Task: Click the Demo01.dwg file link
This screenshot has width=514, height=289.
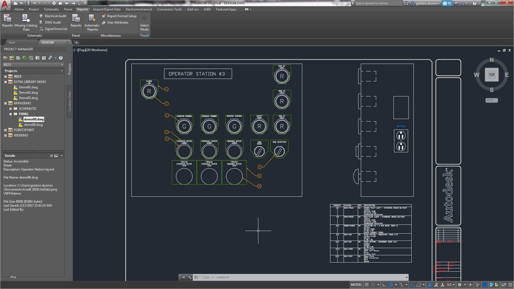Action: (28, 87)
